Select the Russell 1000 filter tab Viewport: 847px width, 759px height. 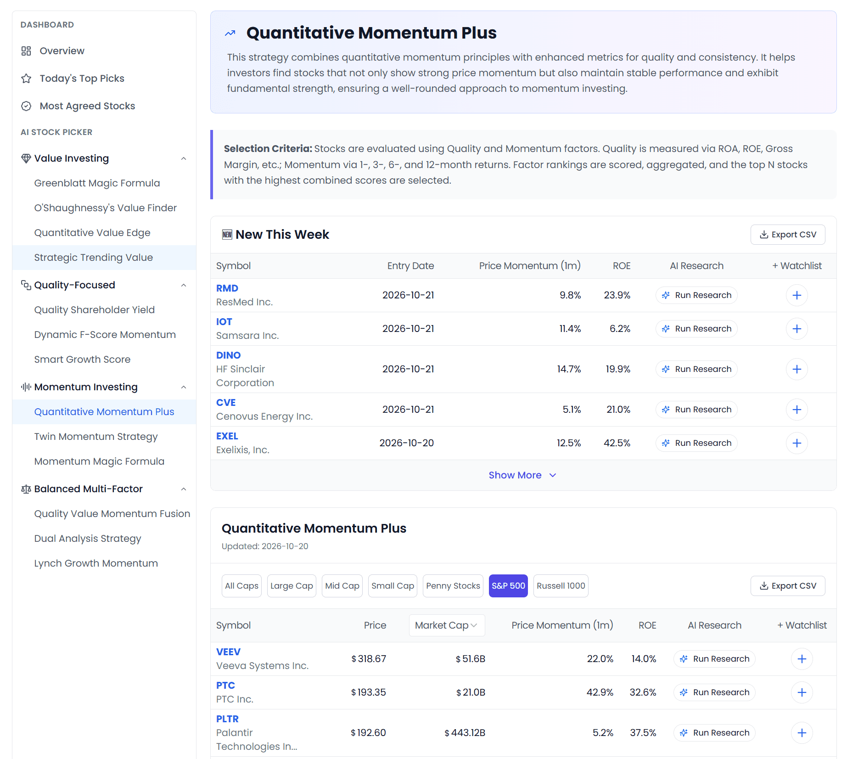tap(561, 586)
